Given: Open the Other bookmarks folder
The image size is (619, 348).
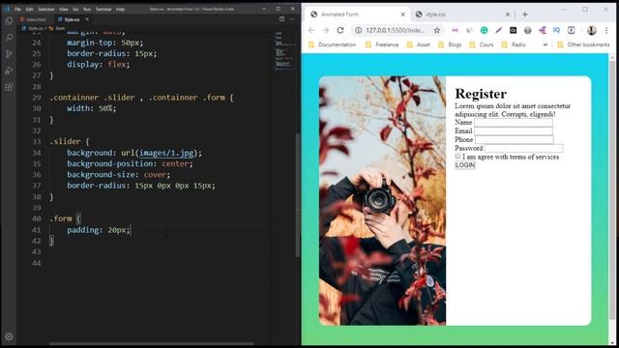Looking at the screenshot, I should pos(583,44).
